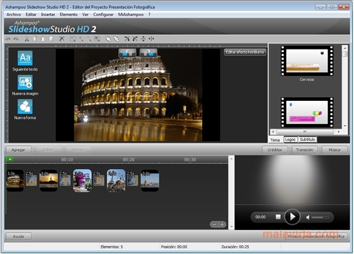Click the bring to front icon

108,39
